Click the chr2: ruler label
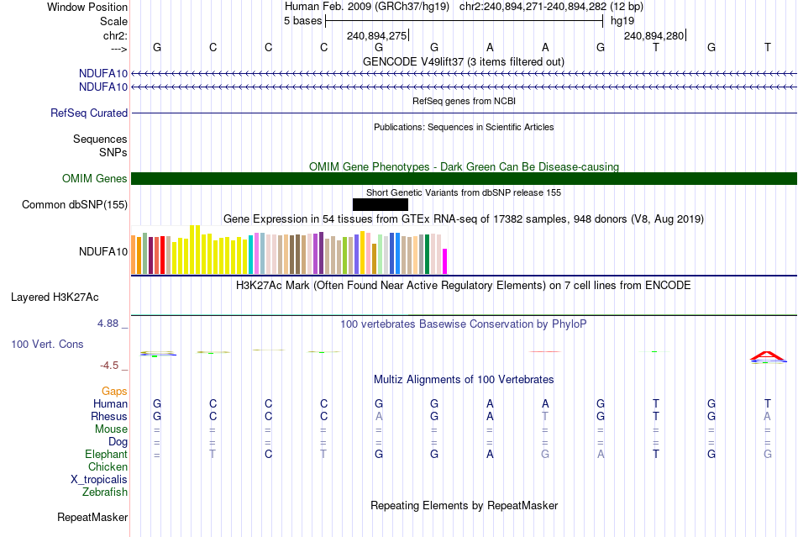 pos(115,35)
